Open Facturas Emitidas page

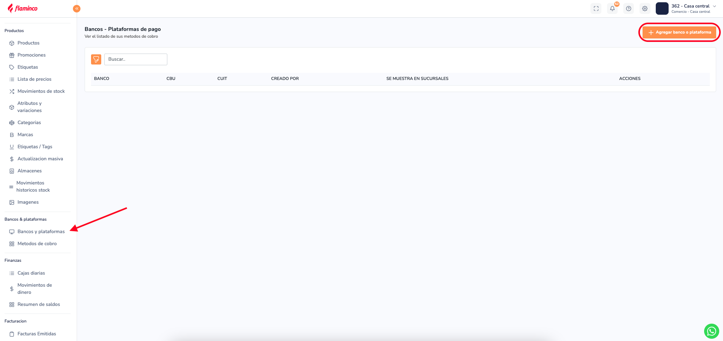coord(37,334)
